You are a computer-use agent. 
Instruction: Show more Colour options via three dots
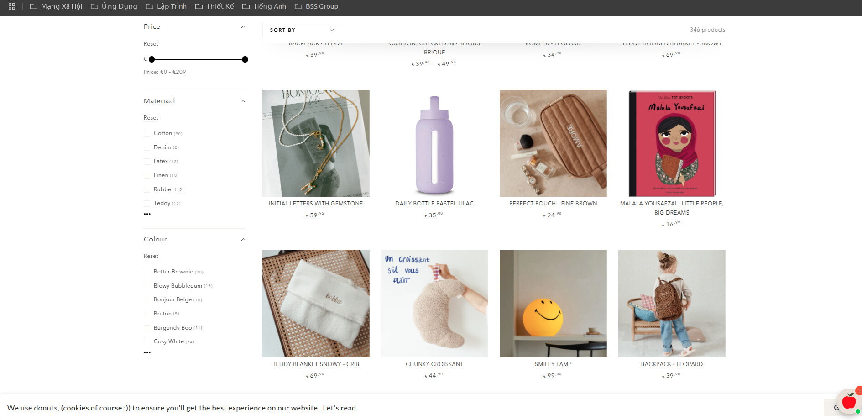(147, 352)
